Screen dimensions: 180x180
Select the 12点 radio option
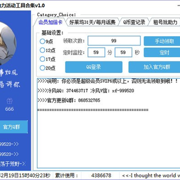pyautogui.click(x=47, y=50)
